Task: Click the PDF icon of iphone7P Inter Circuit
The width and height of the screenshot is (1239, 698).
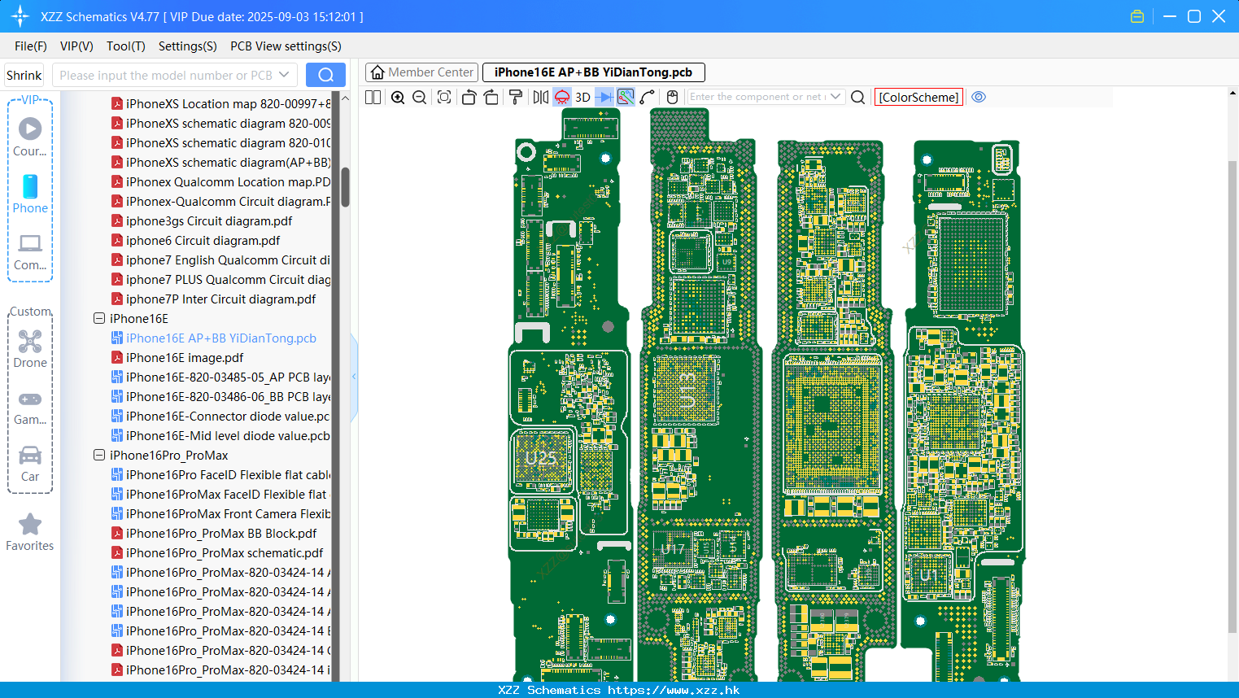Action: (117, 299)
